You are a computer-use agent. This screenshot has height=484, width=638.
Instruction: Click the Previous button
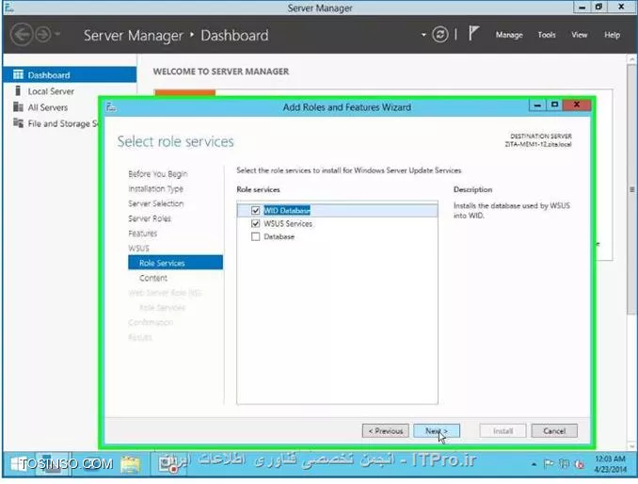point(385,430)
